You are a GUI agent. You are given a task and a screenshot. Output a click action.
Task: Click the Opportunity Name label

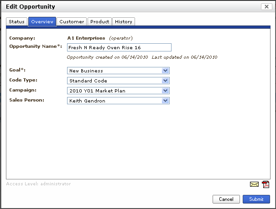click(x=36, y=46)
